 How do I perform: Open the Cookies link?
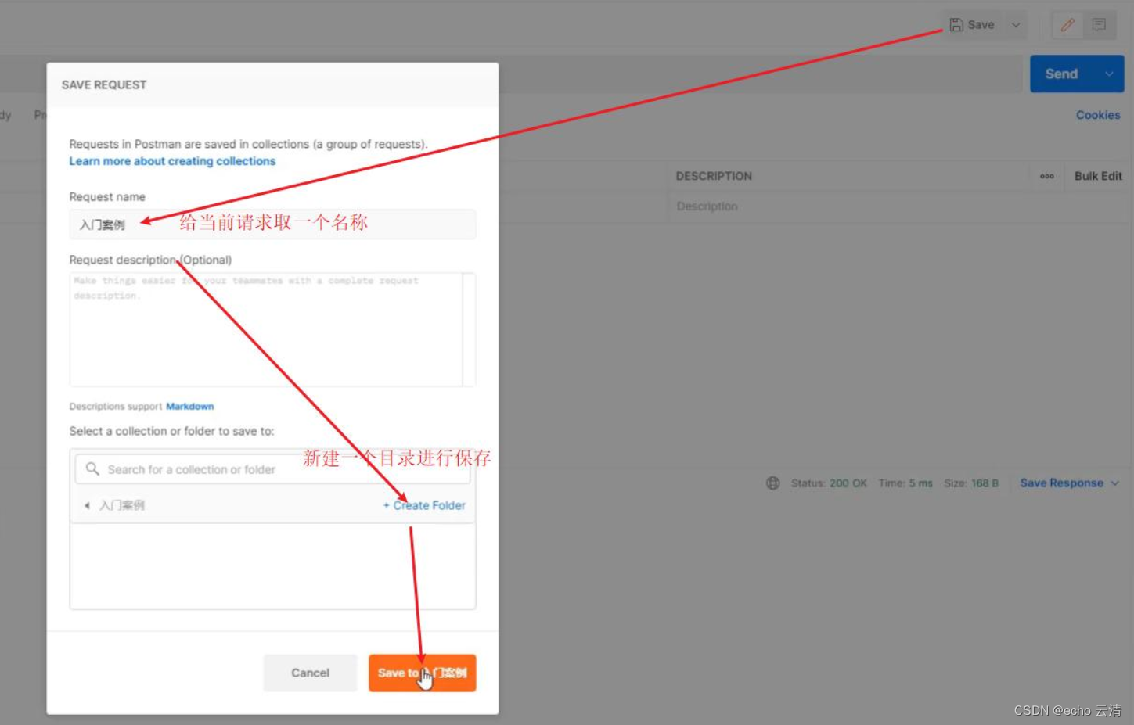pos(1098,115)
